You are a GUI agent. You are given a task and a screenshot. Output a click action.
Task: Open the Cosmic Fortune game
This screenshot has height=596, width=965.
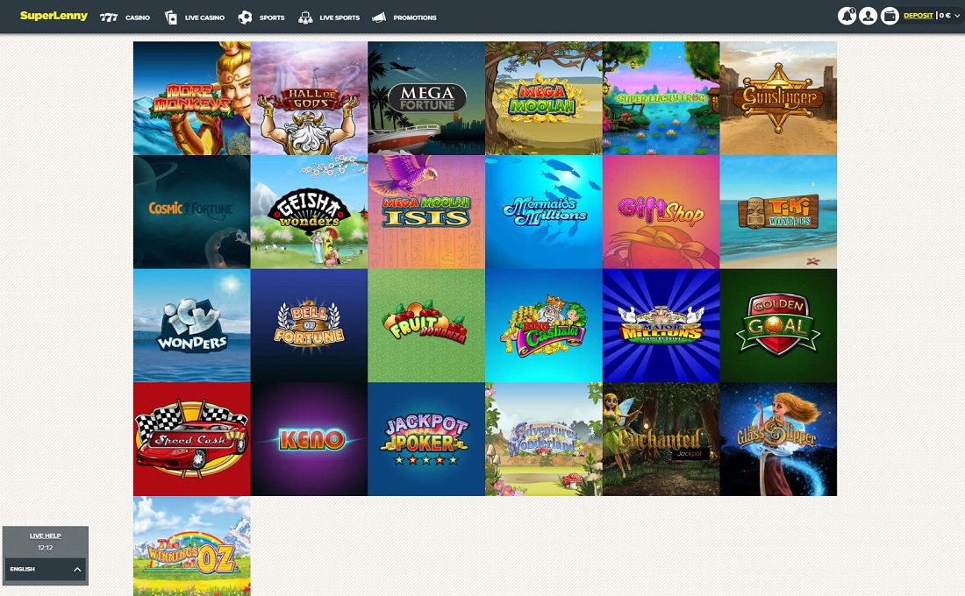click(192, 212)
